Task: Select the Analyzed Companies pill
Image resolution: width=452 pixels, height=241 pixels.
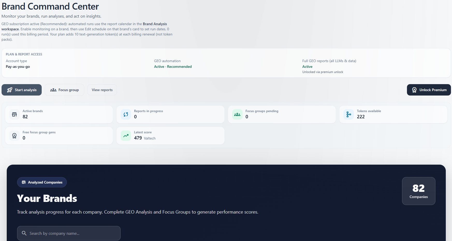Action: pyautogui.click(x=42, y=182)
